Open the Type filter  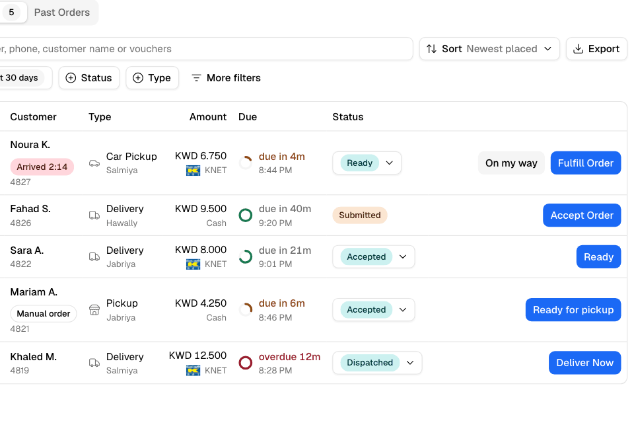point(152,78)
